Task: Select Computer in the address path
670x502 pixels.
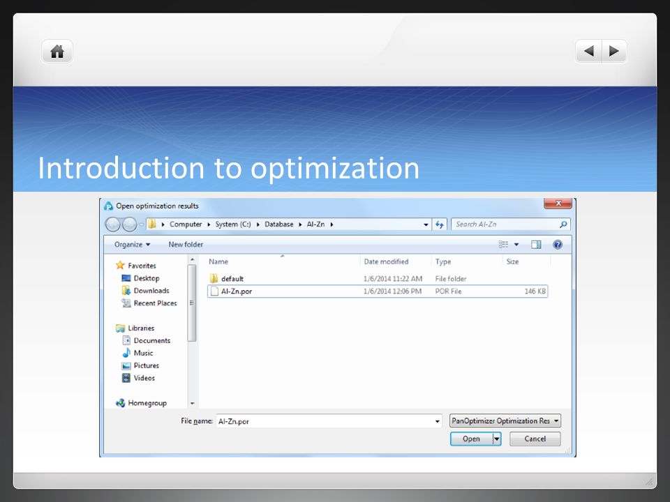Action: pyautogui.click(x=186, y=224)
